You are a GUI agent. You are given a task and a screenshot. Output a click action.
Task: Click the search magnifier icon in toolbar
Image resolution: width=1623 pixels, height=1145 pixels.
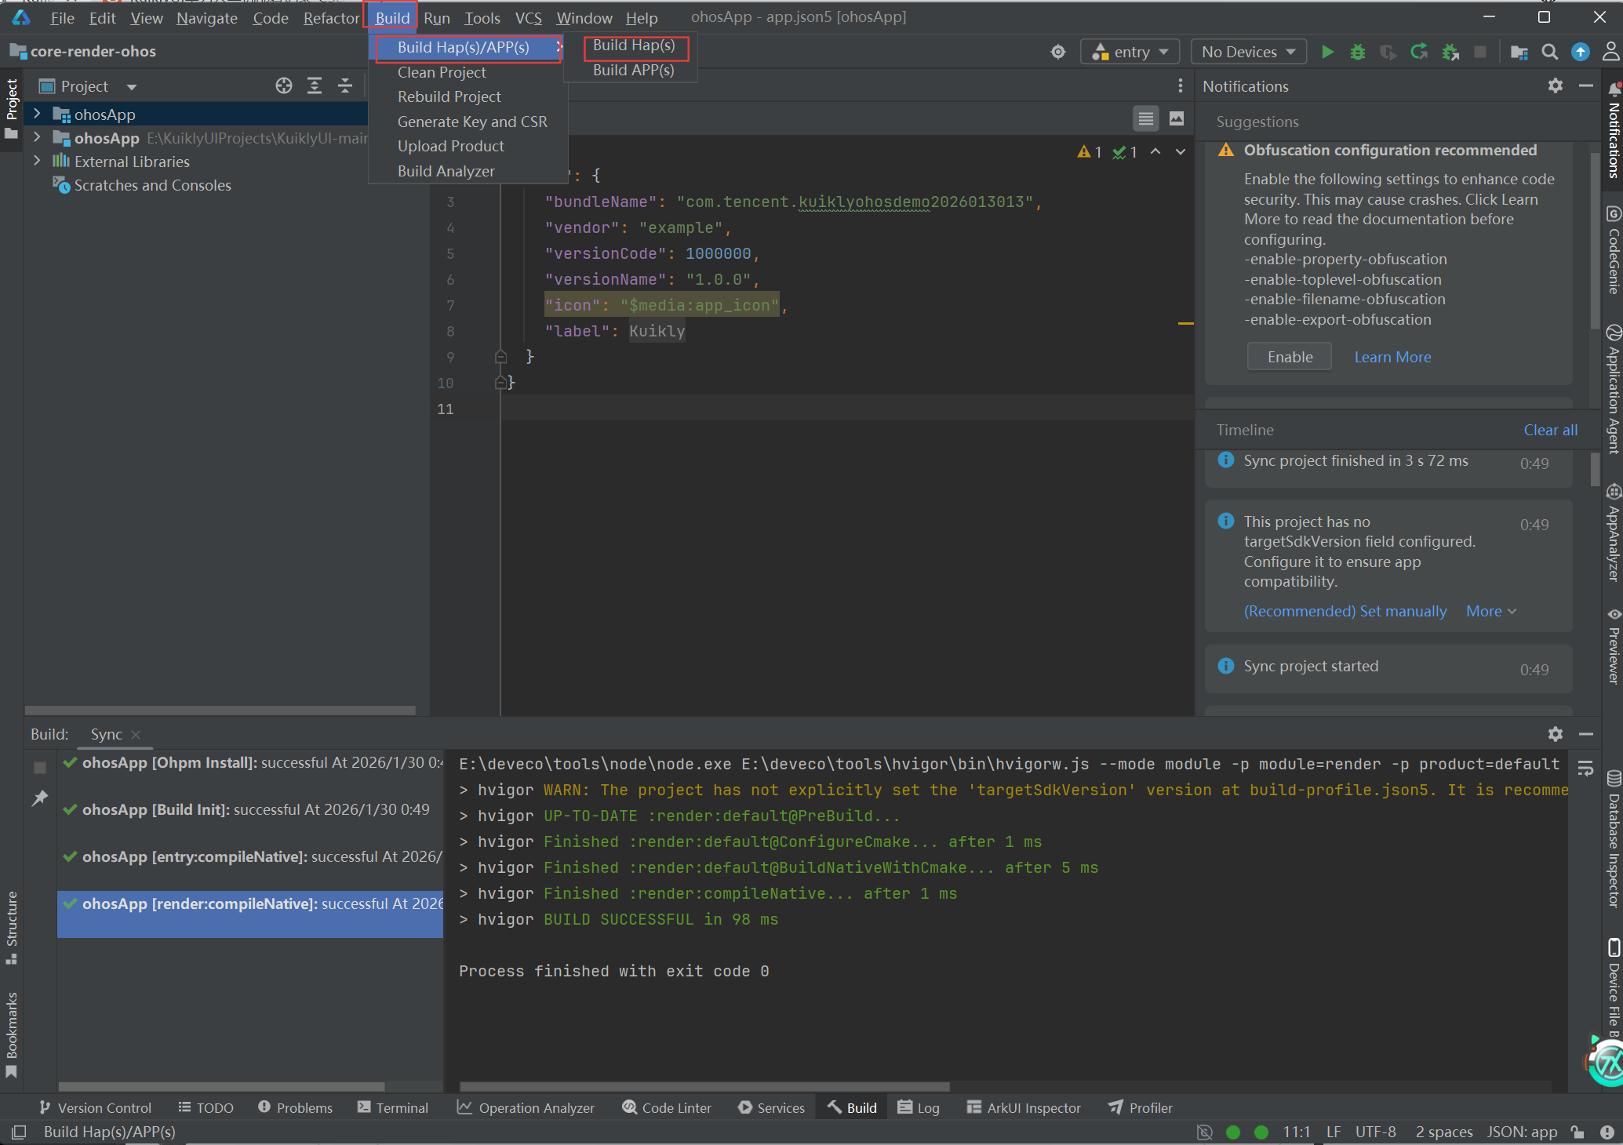[1549, 52]
